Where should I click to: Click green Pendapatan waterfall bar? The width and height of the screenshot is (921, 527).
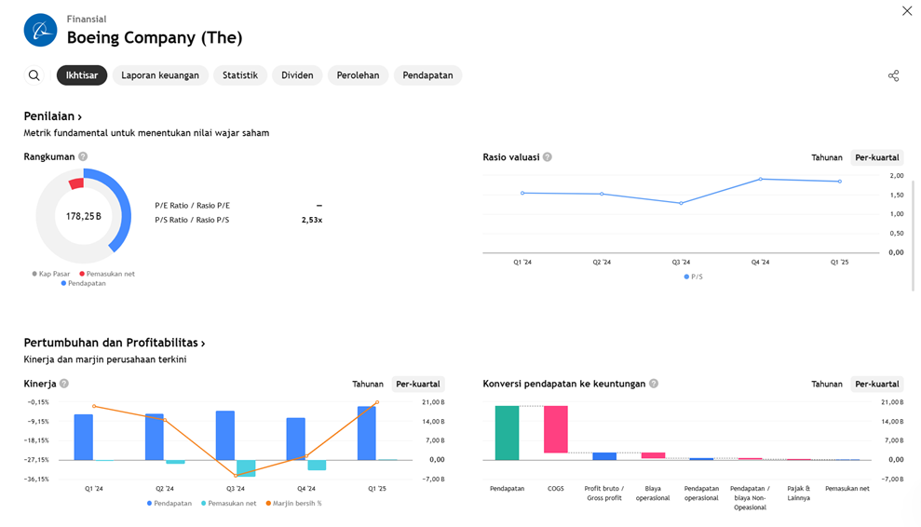click(507, 433)
